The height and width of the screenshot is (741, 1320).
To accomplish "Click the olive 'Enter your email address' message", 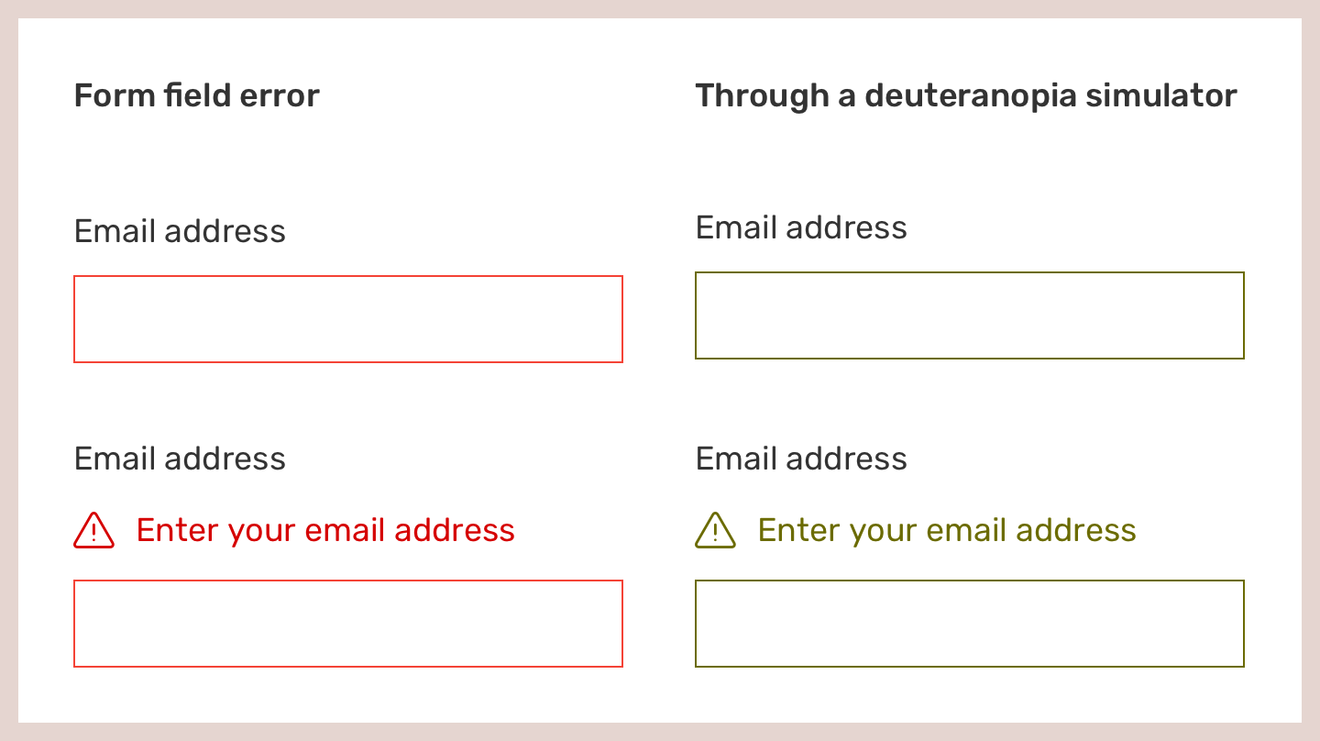I will [947, 531].
